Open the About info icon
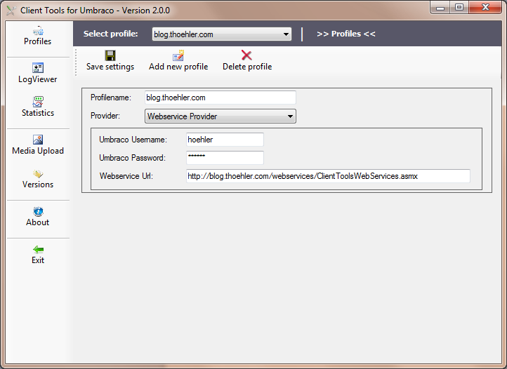The image size is (507, 369). click(x=38, y=211)
